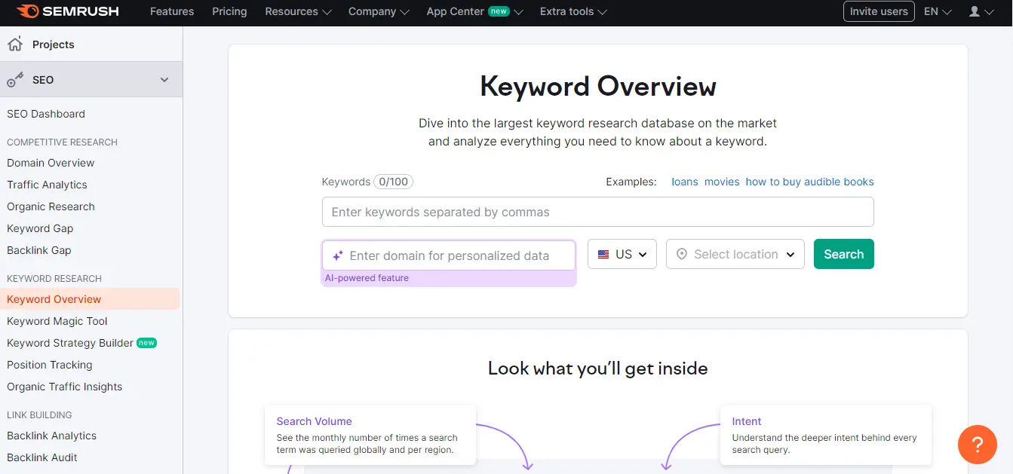Click the AI sparkle icon in domain field
The width and height of the screenshot is (1013, 474).
[338, 255]
